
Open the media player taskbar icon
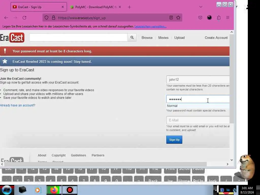coord(38,190)
